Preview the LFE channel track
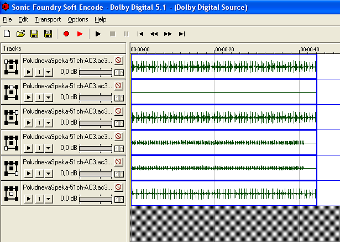This screenshot has width=340, height=242. (29, 198)
